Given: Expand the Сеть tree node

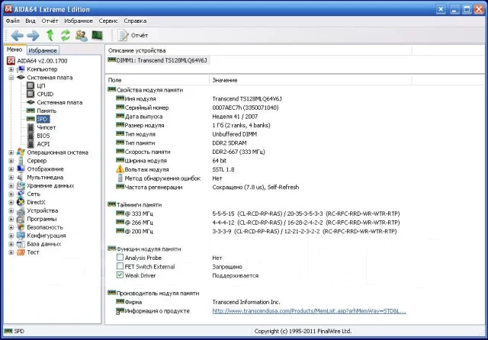Looking at the screenshot, I should click(11, 194).
